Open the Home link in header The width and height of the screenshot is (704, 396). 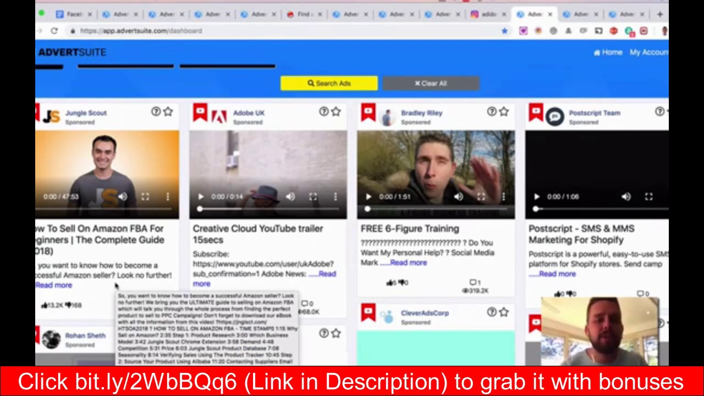pos(608,52)
